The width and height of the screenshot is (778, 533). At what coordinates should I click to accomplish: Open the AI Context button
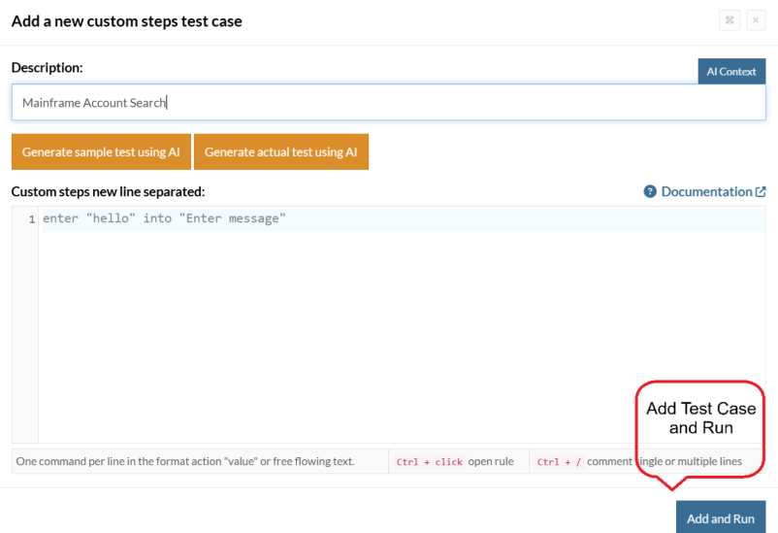click(731, 72)
